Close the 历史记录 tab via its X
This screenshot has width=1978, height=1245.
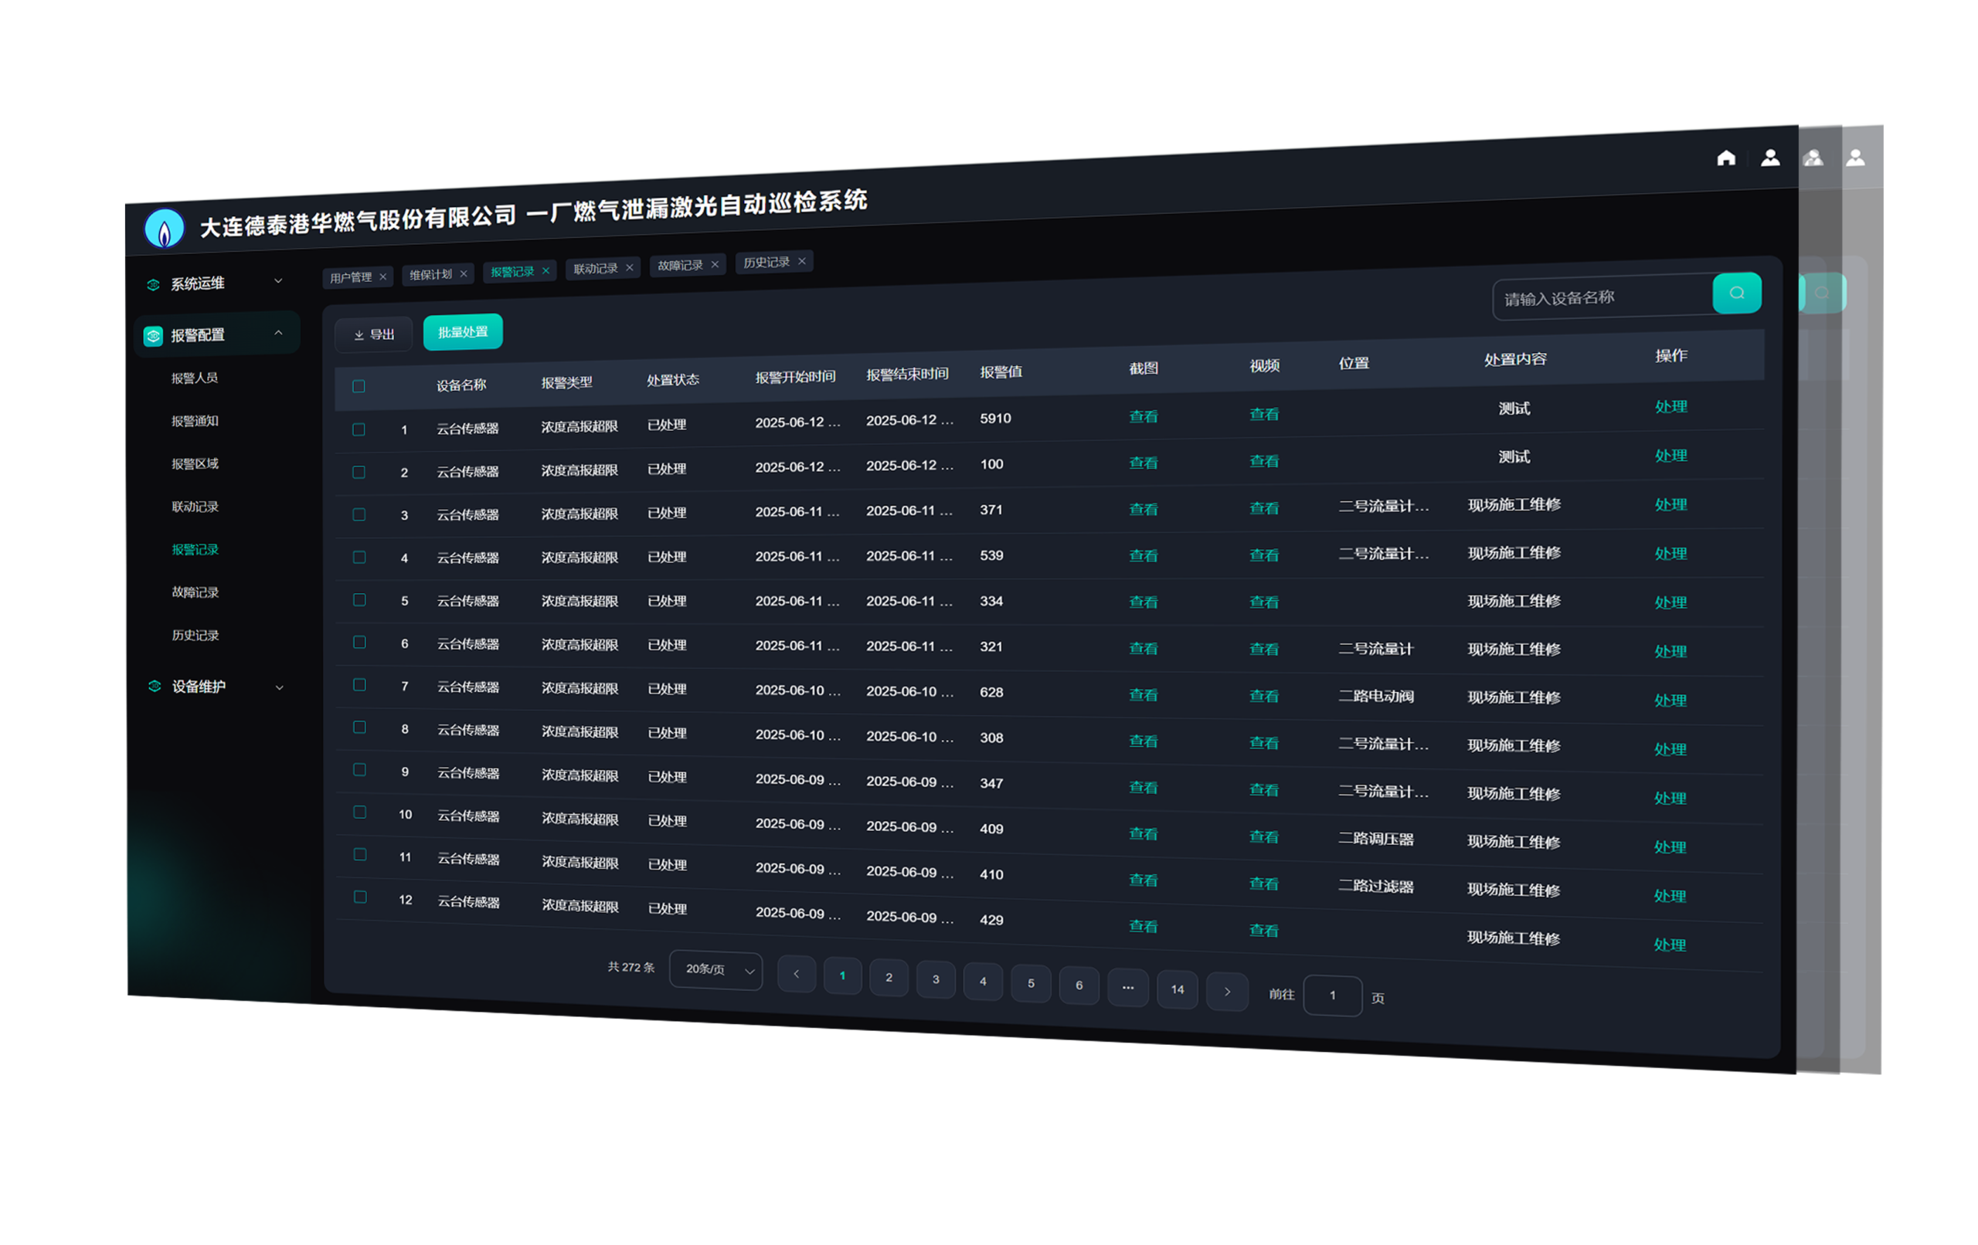pyautogui.click(x=802, y=261)
